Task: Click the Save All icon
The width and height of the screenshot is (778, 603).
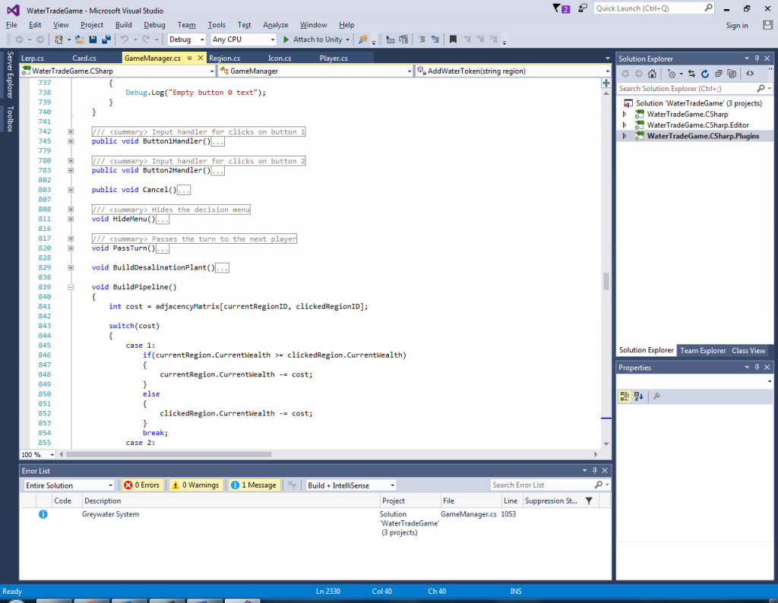Action: click(x=106, y=39)
